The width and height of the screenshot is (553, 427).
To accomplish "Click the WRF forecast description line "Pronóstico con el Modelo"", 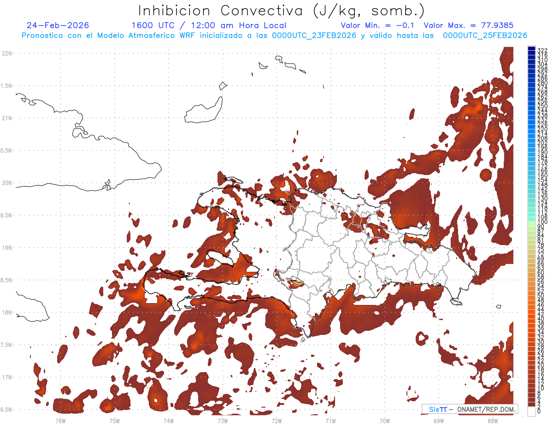I will 274,35.
